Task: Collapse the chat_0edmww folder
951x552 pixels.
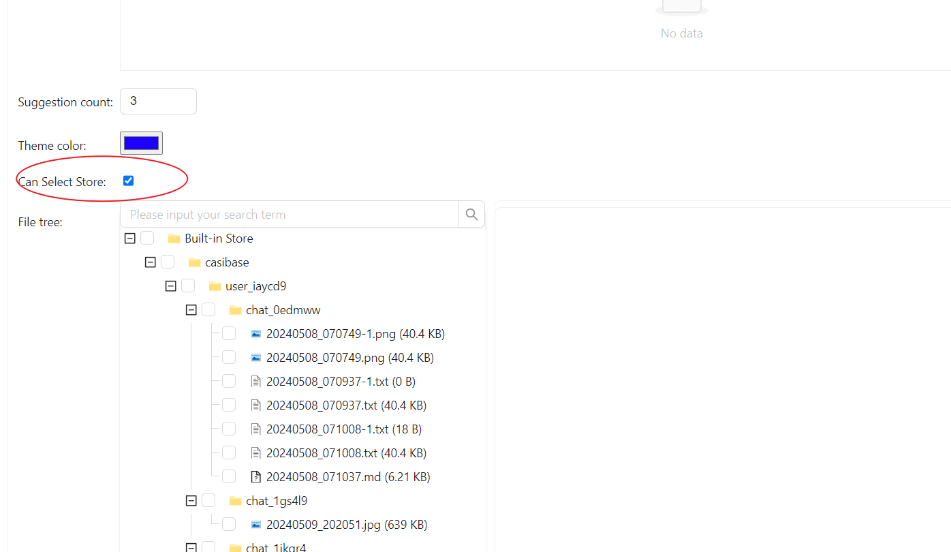Action: pos(191,310)
